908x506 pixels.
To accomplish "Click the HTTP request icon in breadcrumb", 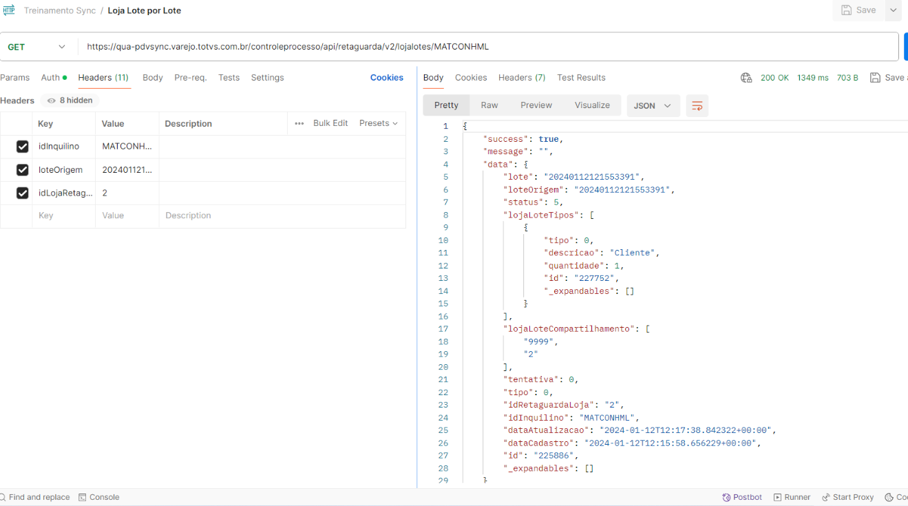I will click(x=9, y=10).
